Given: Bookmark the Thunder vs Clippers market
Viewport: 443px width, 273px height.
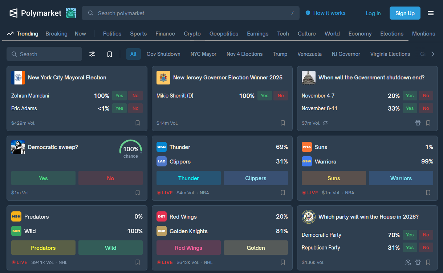Looking at the screenshot, I should (x=283, y=193).
